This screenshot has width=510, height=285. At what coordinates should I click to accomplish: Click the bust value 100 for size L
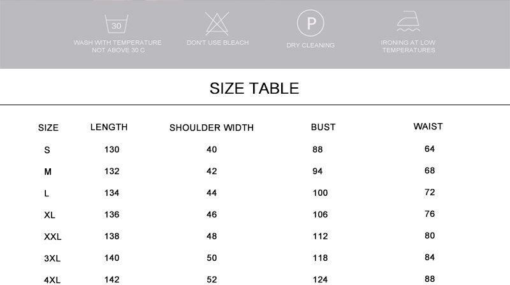[x=320, y=193]
